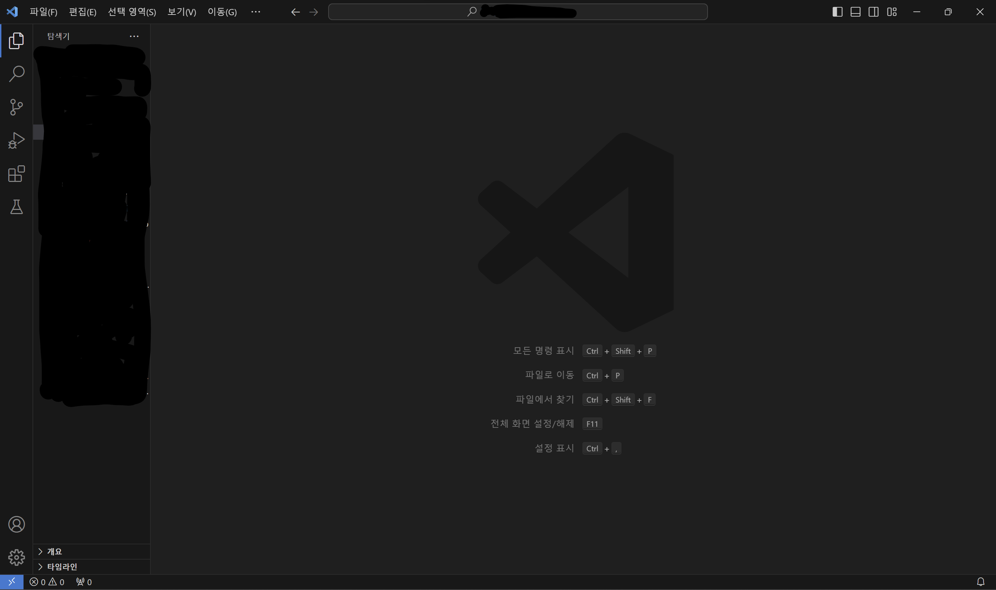
Task: Toggle the primary side bar visibility
Action: [x=837, y=12]
